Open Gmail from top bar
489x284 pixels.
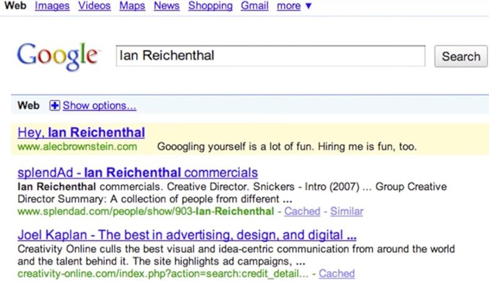click(255, 6)
